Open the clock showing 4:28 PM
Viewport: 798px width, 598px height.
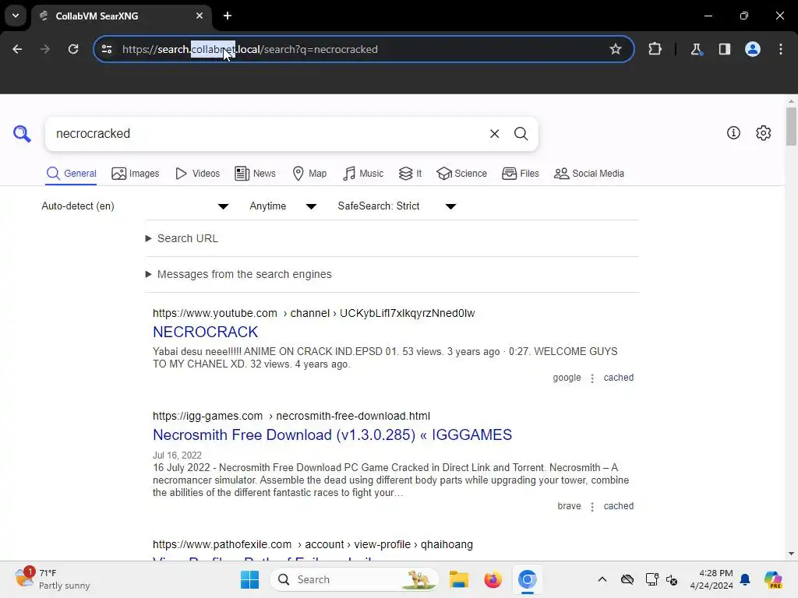pos(711,579)
